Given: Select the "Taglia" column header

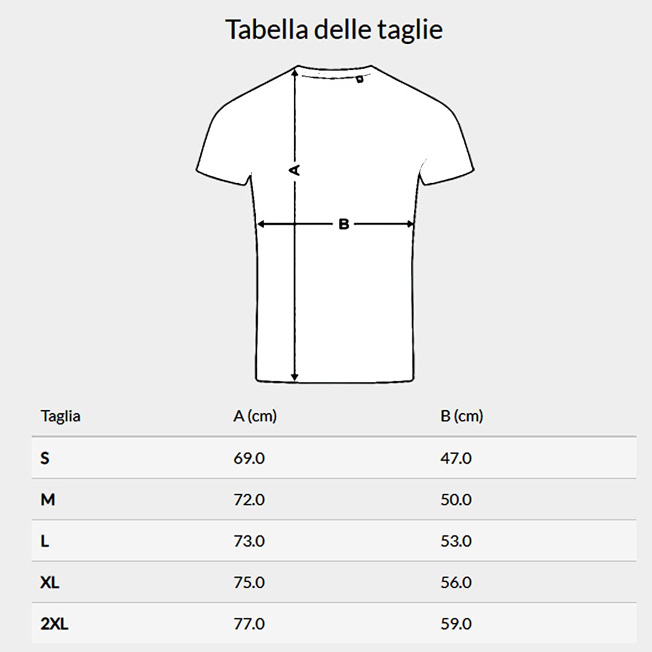Looking at the screenshot, I should (60, 416).
